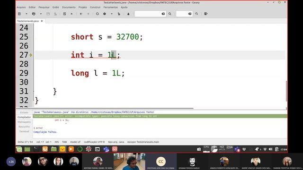Click the 'long l = 1L;' code line
This screenshot has height=170, width=303.
(98, 73)
